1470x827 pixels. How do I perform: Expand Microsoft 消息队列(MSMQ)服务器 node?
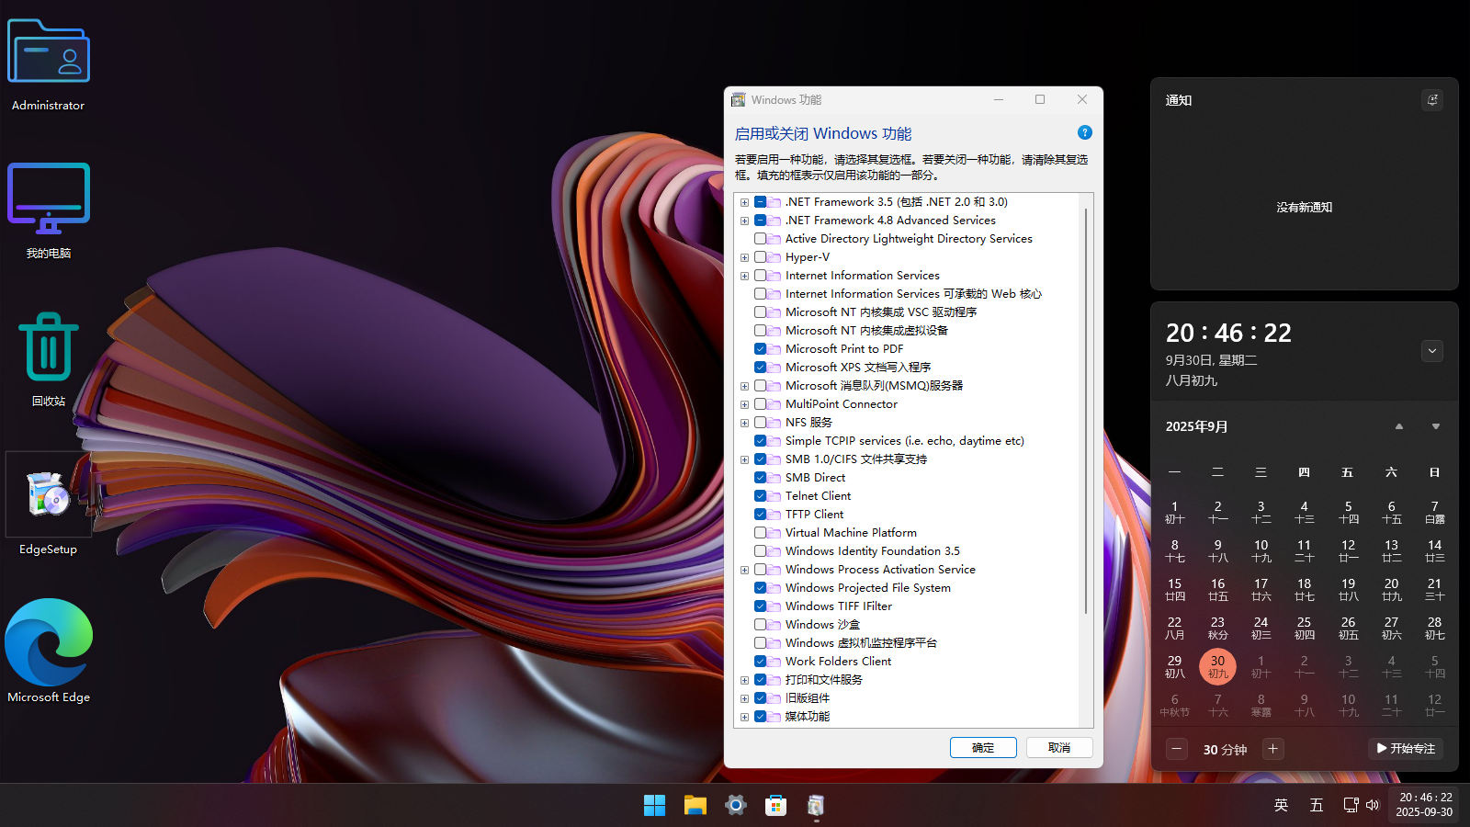(744, 386)
